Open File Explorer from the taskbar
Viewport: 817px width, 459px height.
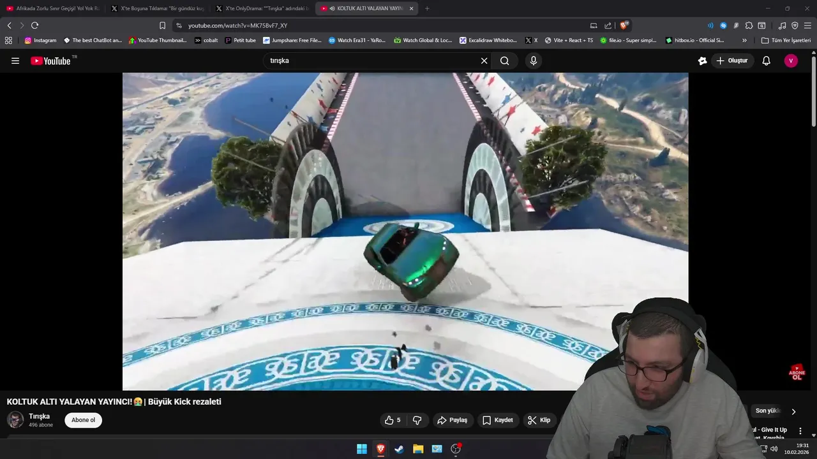point(418,449)
